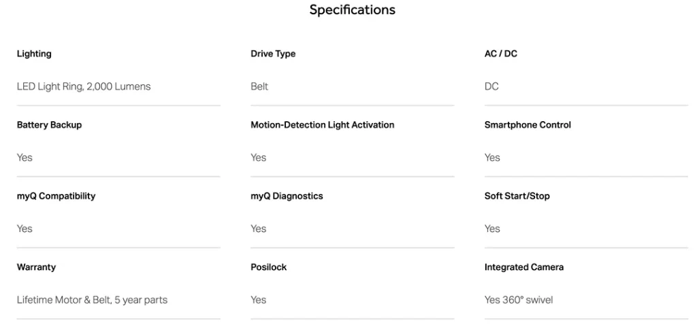Select the Integrated Camera label
This screenshot has width=697, height=330.
[x=523, y=267]
